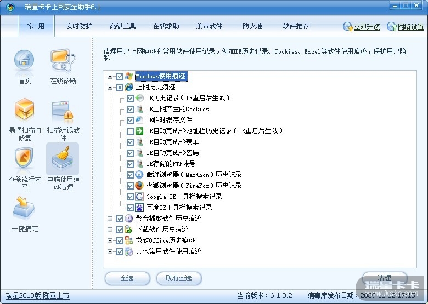Expand the Windows使用痕迹 tree node

[110, 76]
